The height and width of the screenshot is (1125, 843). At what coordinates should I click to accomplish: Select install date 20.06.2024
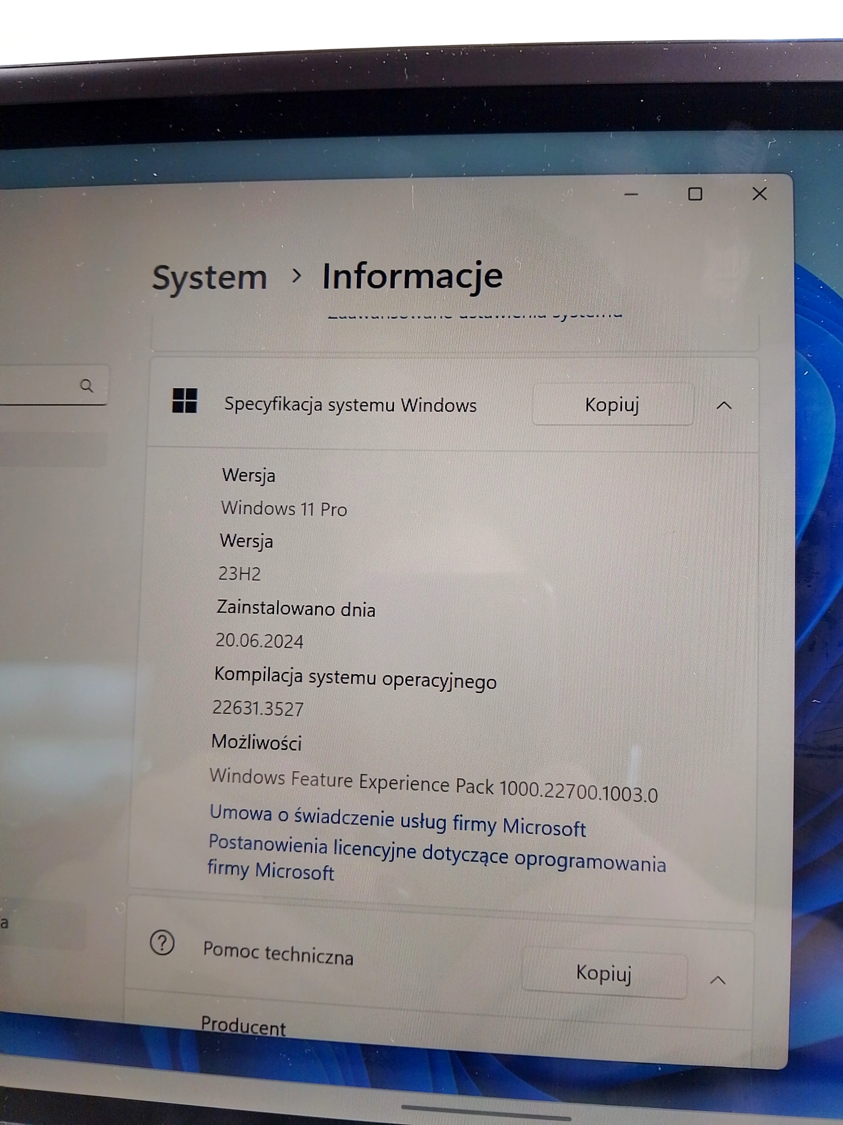click(259, 641)
